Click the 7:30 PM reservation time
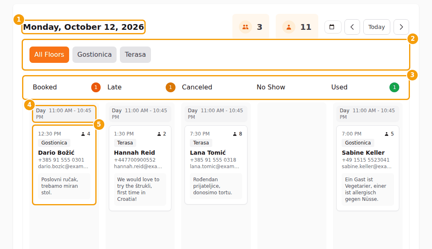The image size is (432, 249). [200, 134]
